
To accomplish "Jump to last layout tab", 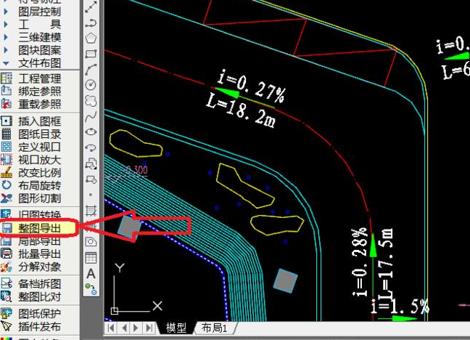I will coord(149,328).
